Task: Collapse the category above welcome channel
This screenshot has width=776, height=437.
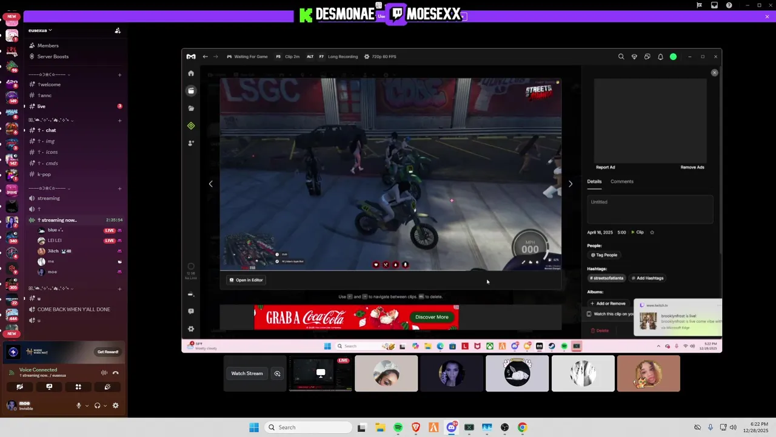Action: tap(49, 75)
